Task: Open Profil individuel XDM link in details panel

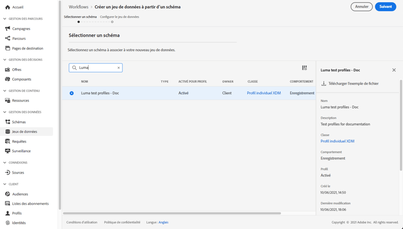Action: click(x=337, y=141)
